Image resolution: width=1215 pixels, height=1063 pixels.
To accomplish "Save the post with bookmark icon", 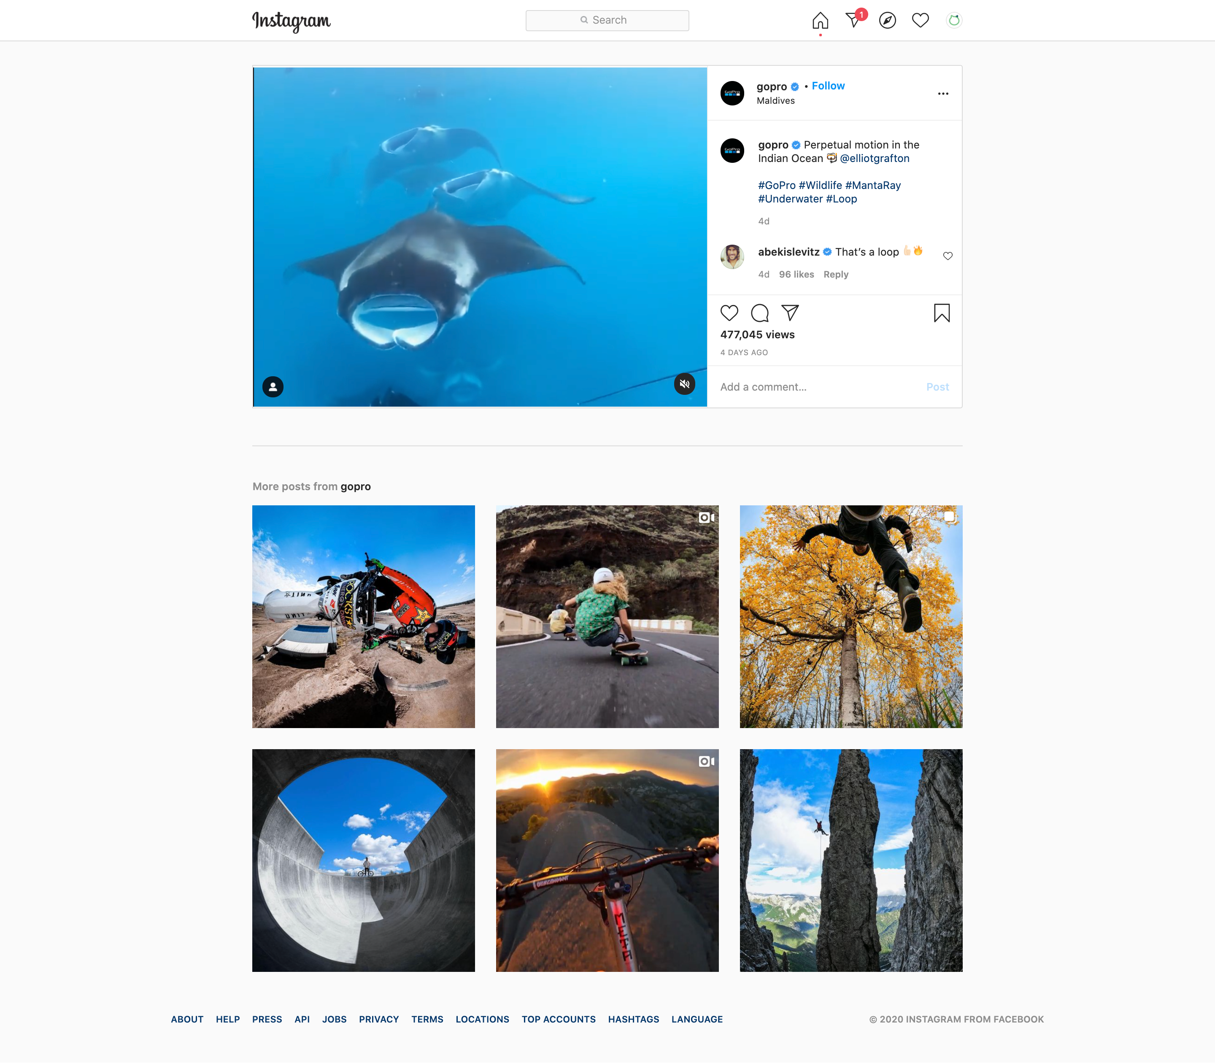I will tap(942, 313).
